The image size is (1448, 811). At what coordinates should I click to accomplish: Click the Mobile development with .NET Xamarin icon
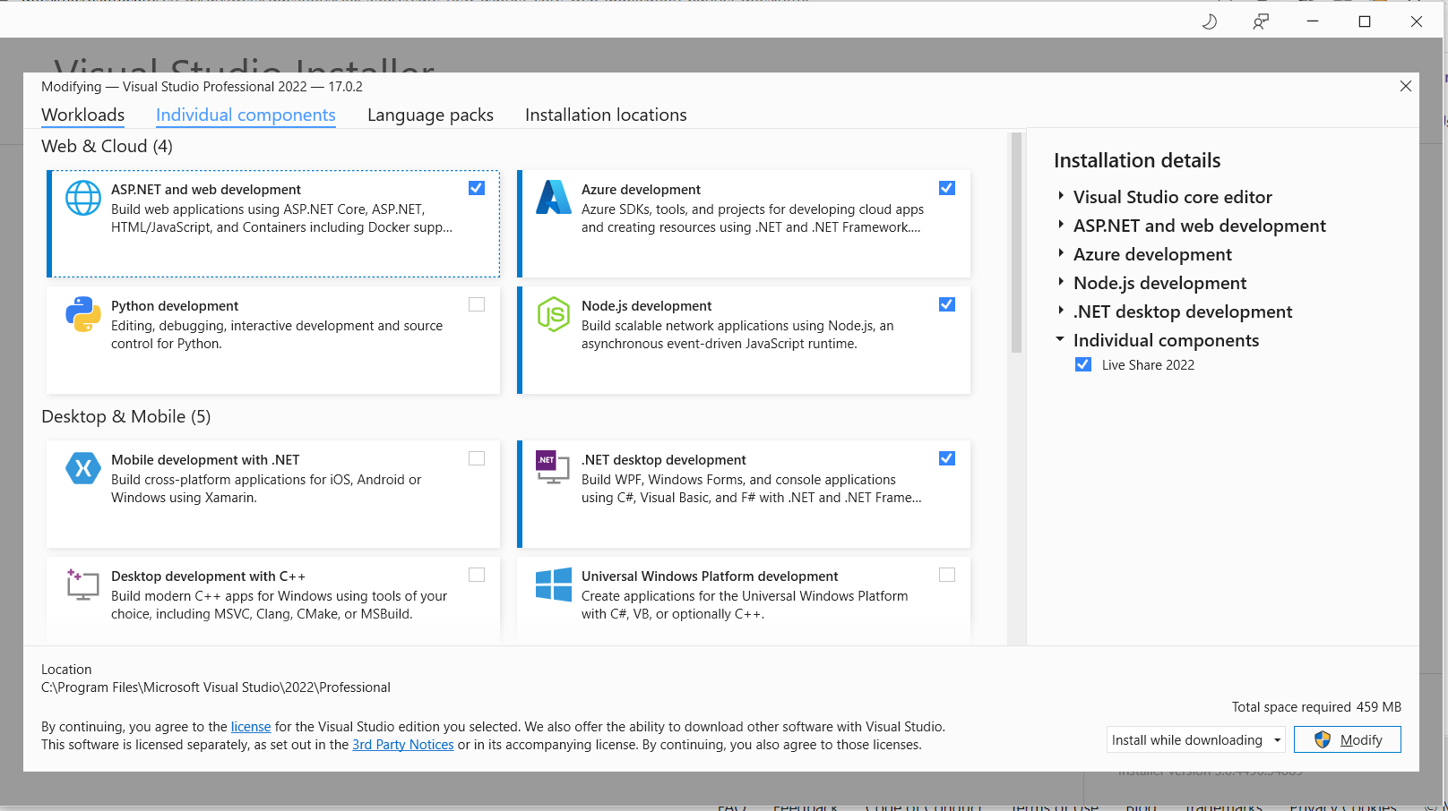pyautogui.click(x=82, y=468)
